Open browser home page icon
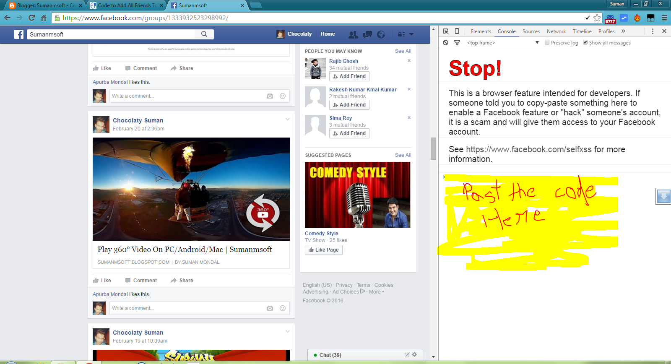Viewport: 671px width, 364px height. tap(44, 18)
